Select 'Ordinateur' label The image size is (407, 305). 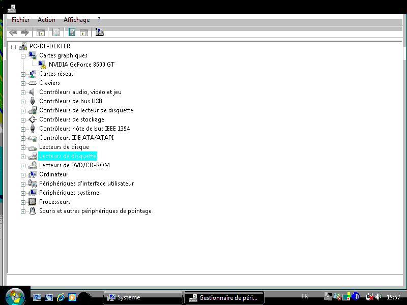54,174
